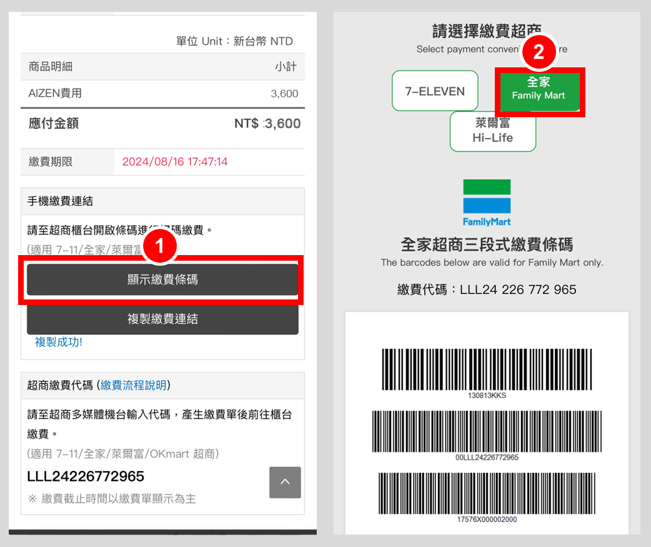Click the 繳費代碼：LLL24 226 772 965 text
The width and height of the screenshot is (651, 547).
coord(487,289)
